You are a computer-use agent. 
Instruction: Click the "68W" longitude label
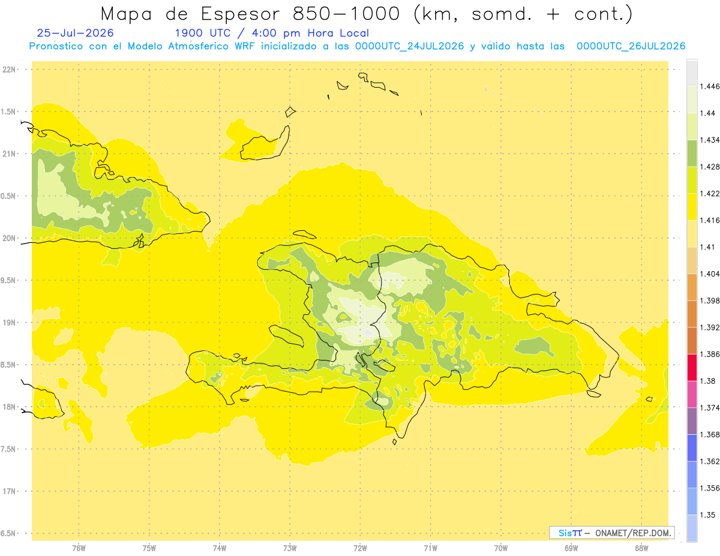pyautogui.click(x=641, y=548)
